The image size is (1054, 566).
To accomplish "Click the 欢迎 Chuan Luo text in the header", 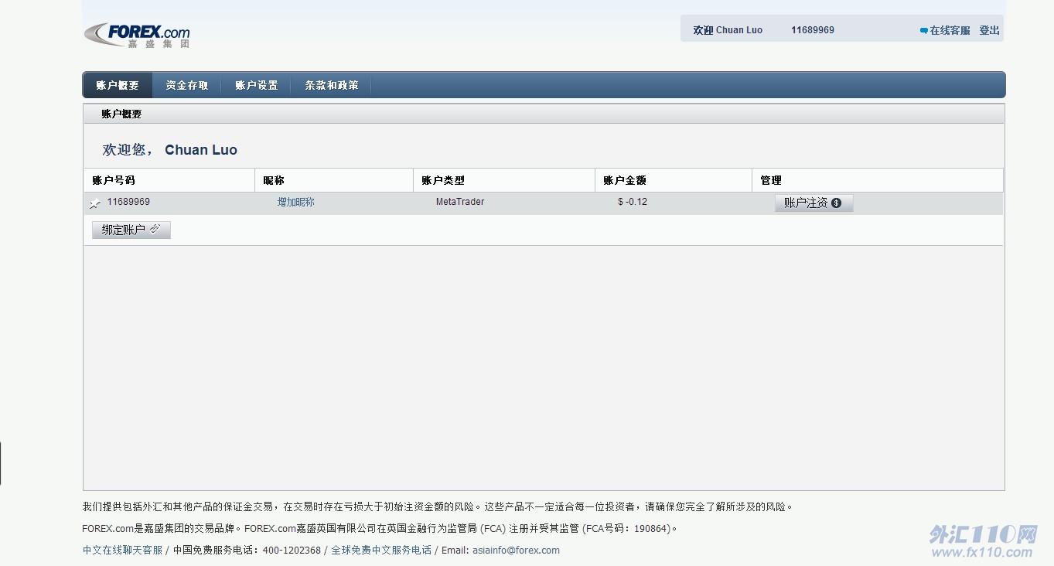I will [728, 30].
